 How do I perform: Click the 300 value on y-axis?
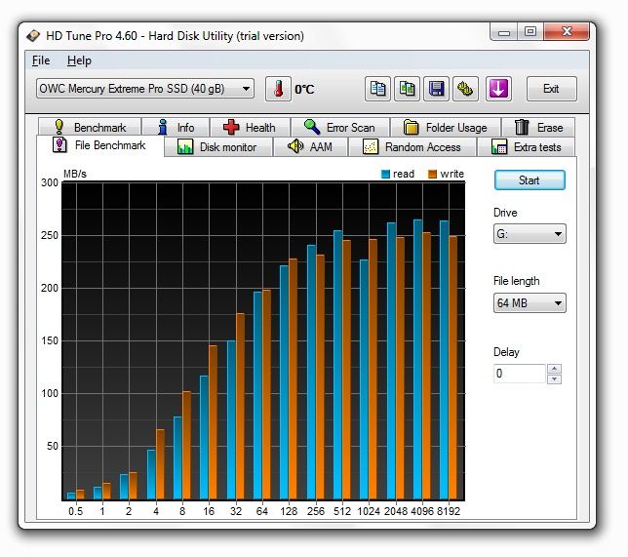pos(50,182)
